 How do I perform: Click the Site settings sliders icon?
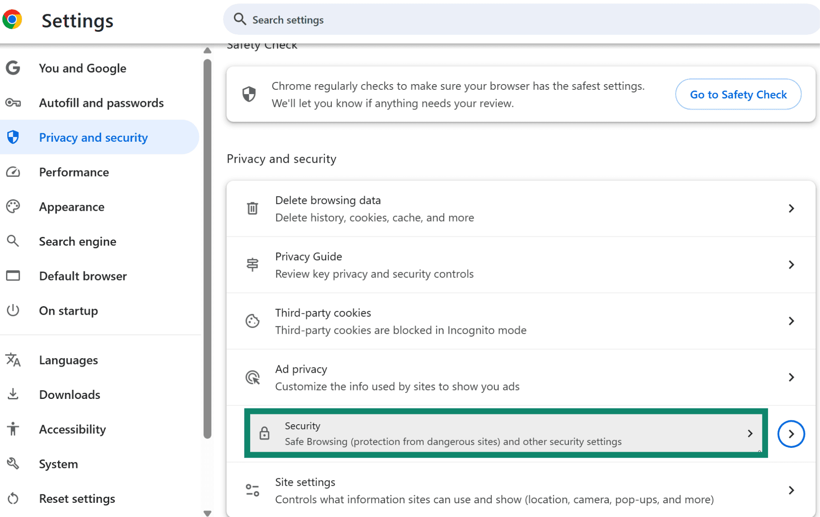pyautogui.click(x=251, y=490)
